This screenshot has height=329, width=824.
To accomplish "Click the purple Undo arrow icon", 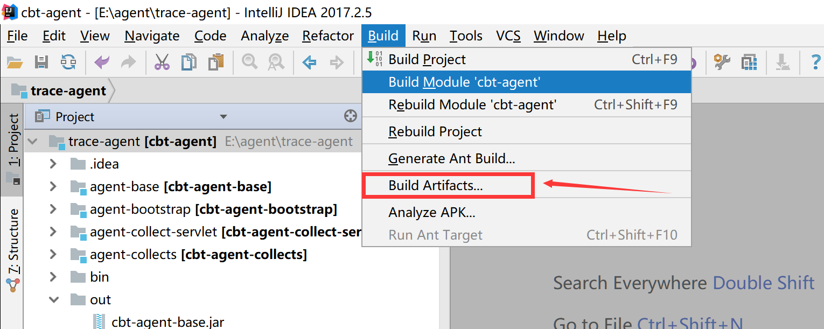I will (102, 62).
